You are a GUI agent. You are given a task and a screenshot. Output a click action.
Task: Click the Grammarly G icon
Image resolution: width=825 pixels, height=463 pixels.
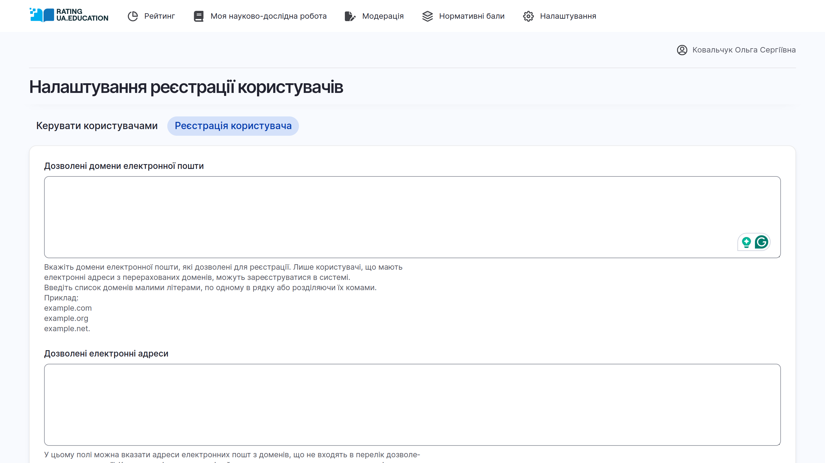(x=762, y=242)
